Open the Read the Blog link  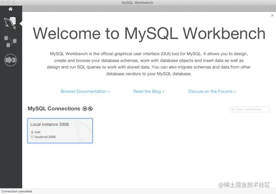(x=149, y=91)
